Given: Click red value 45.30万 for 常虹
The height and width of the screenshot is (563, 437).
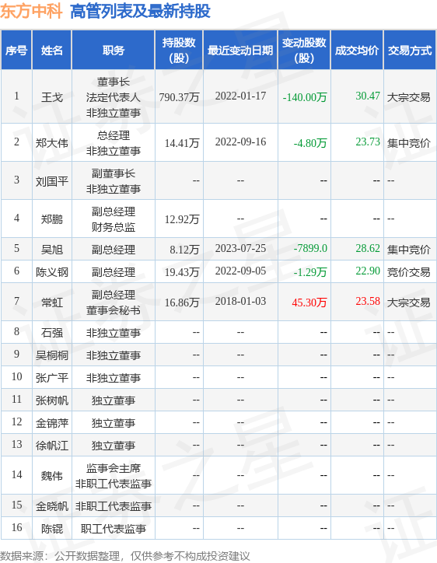Looking at the screenshot, I should pos(309,302).
